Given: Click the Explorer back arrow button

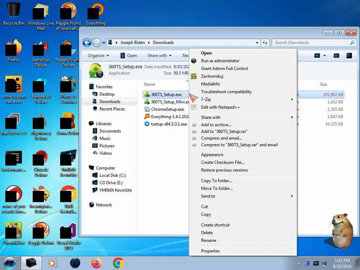Looking at the screenshot, I should pyautogui.click(x=87, y=43).
